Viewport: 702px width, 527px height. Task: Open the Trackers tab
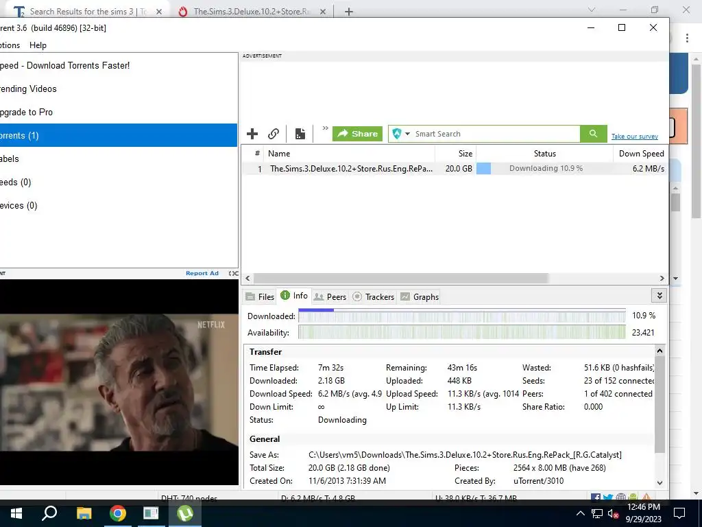pos(374,296)
